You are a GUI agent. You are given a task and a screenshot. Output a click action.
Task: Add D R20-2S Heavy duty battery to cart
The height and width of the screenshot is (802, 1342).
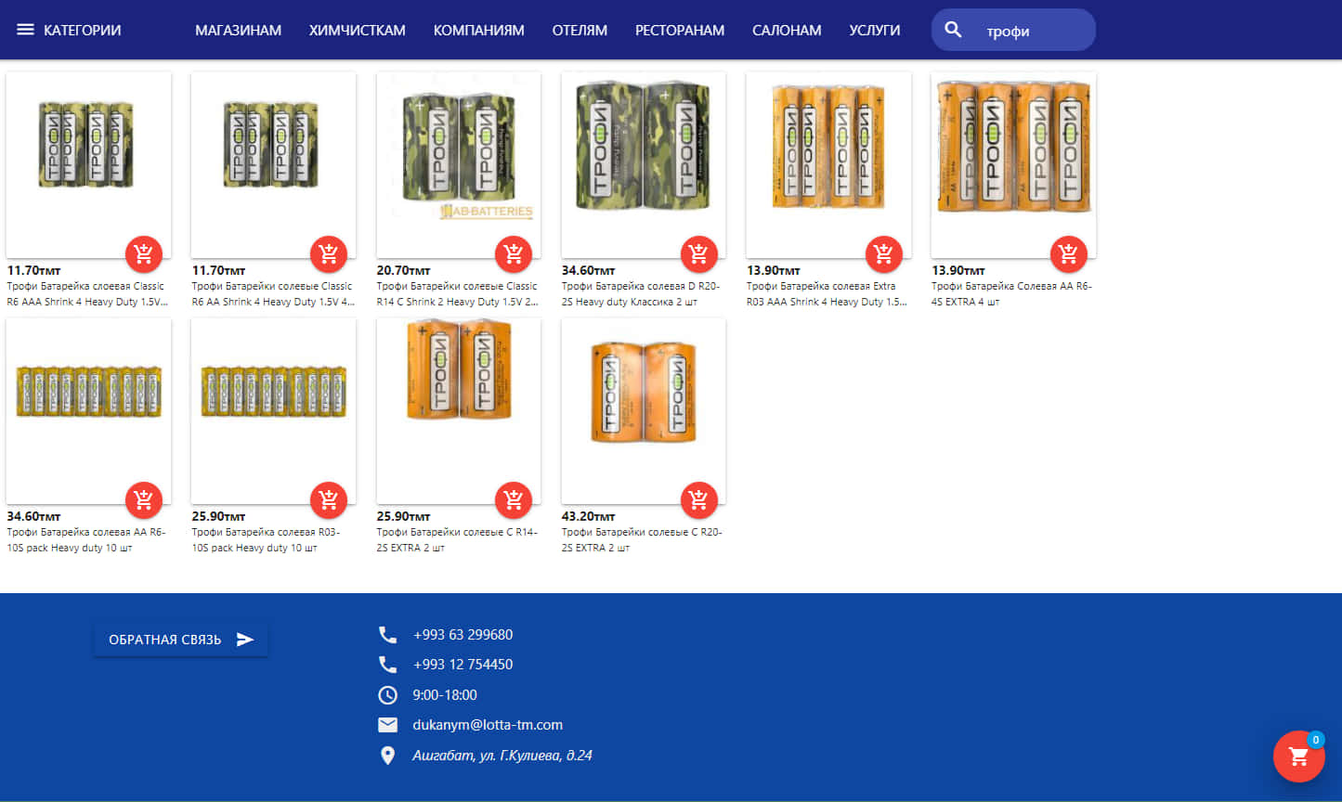tap(698, 253)
